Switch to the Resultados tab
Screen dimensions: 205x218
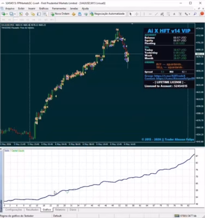click(x=32, y=210)
